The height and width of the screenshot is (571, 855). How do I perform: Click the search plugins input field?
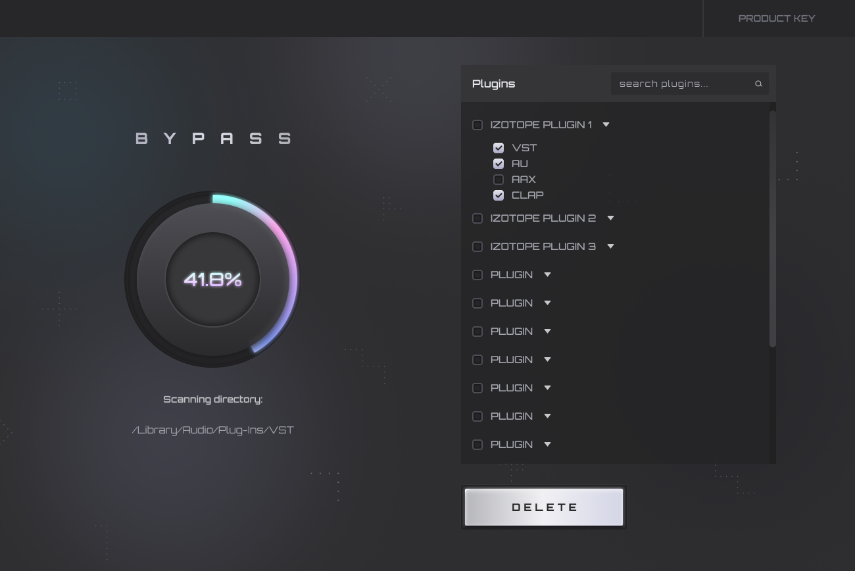[677, 84]
